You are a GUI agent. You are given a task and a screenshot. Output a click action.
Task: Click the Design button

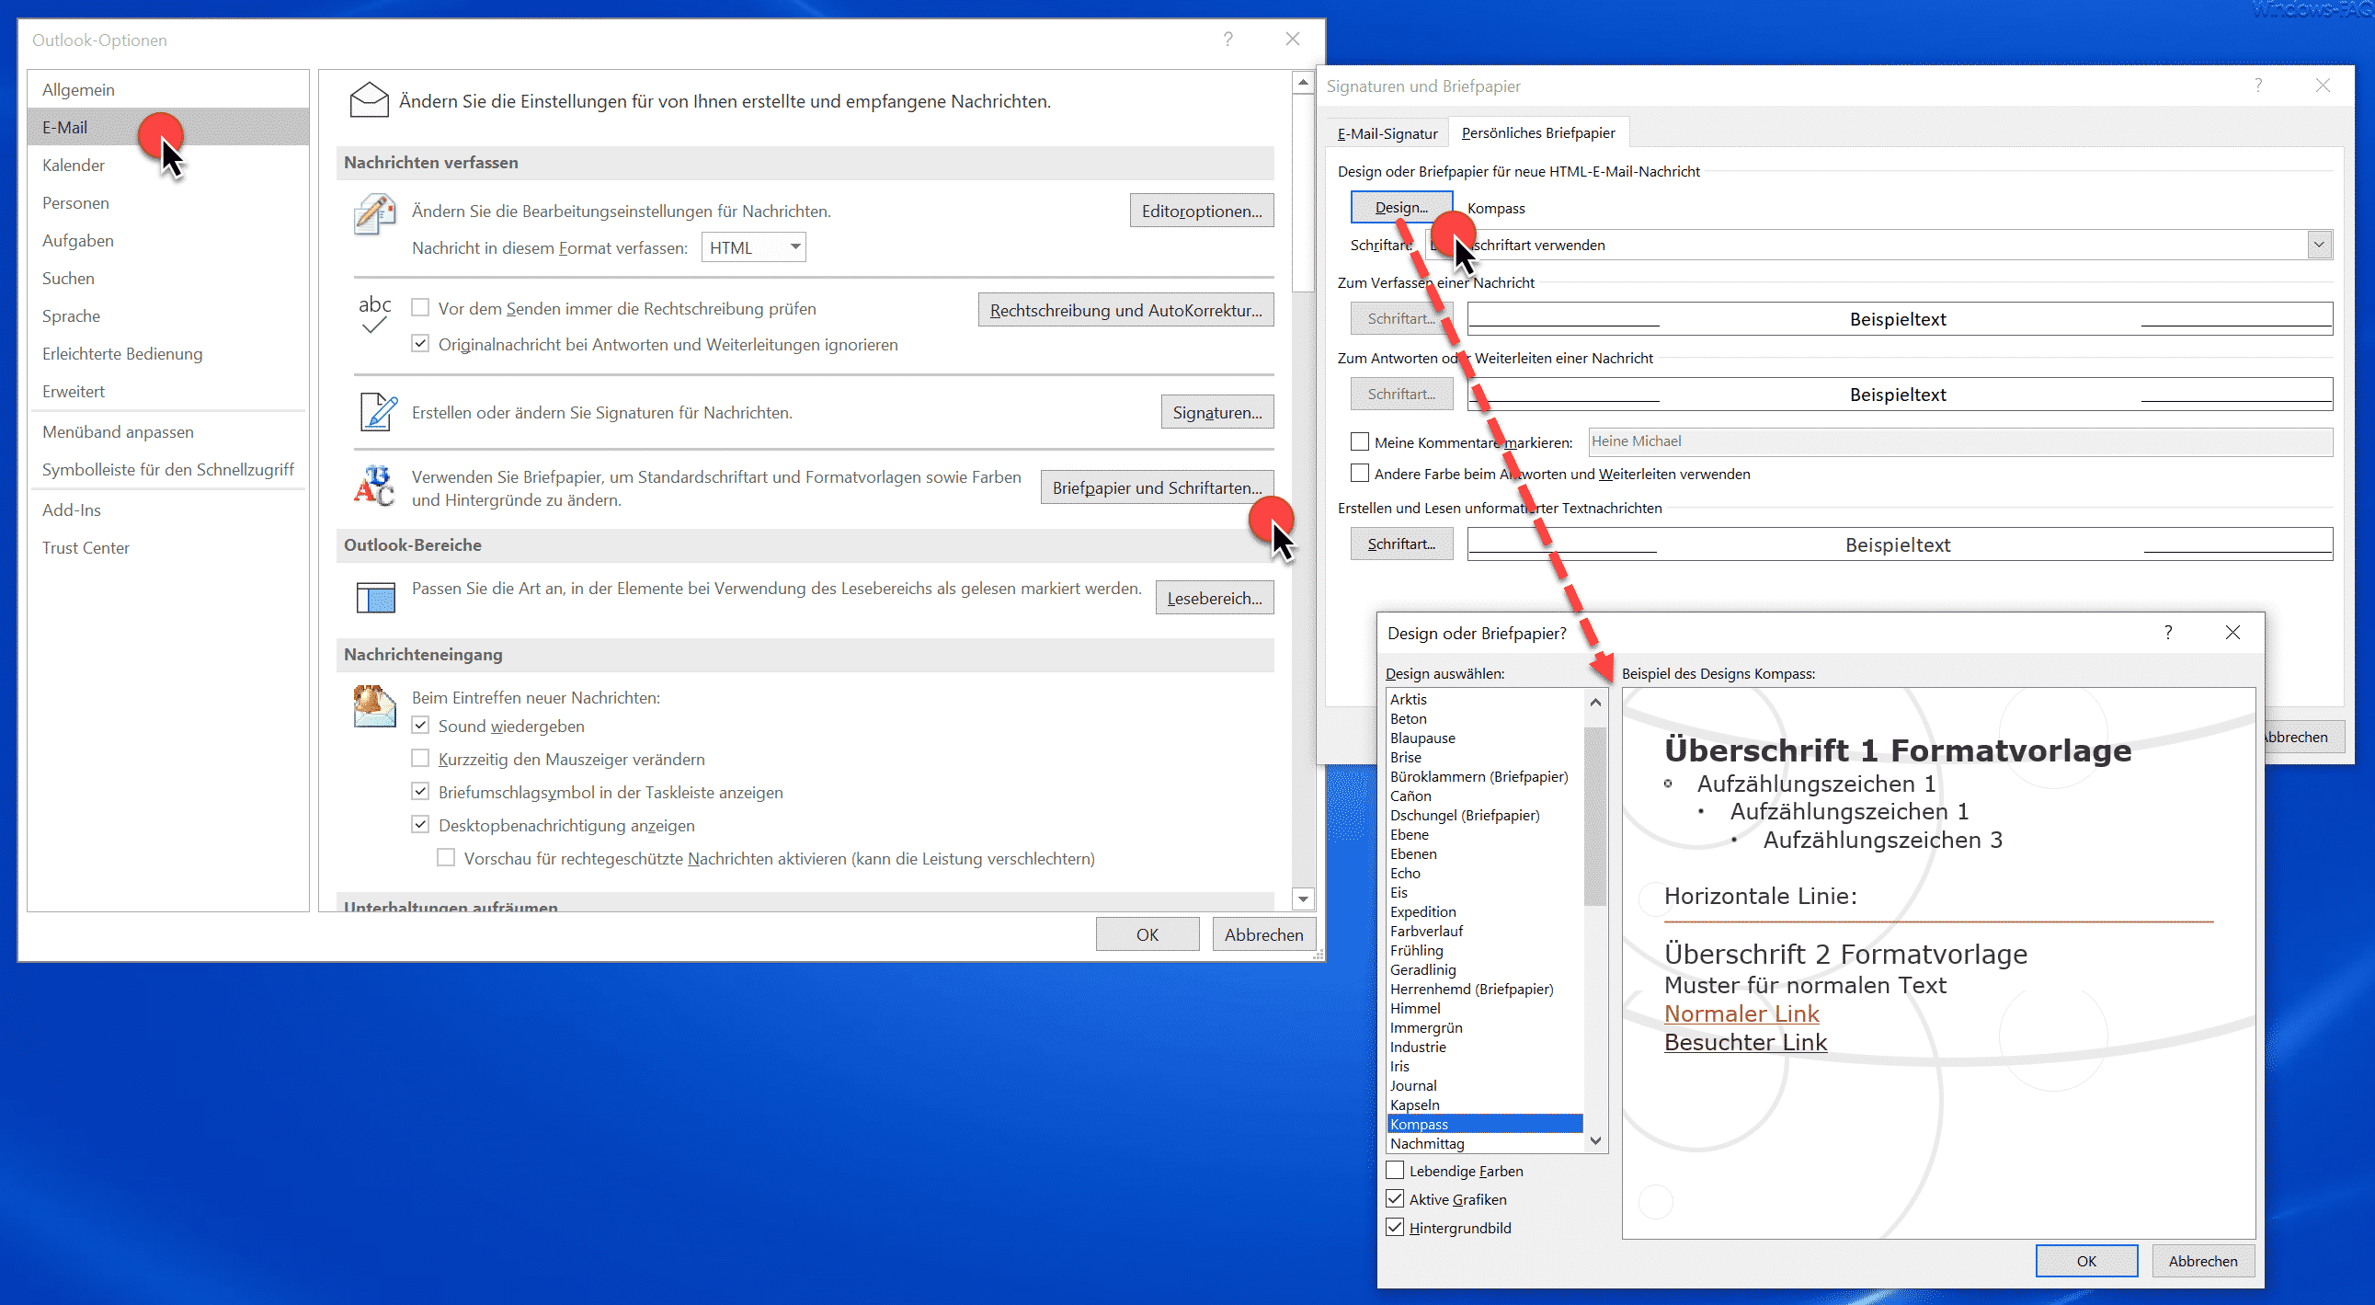(x=1401, y=208)
